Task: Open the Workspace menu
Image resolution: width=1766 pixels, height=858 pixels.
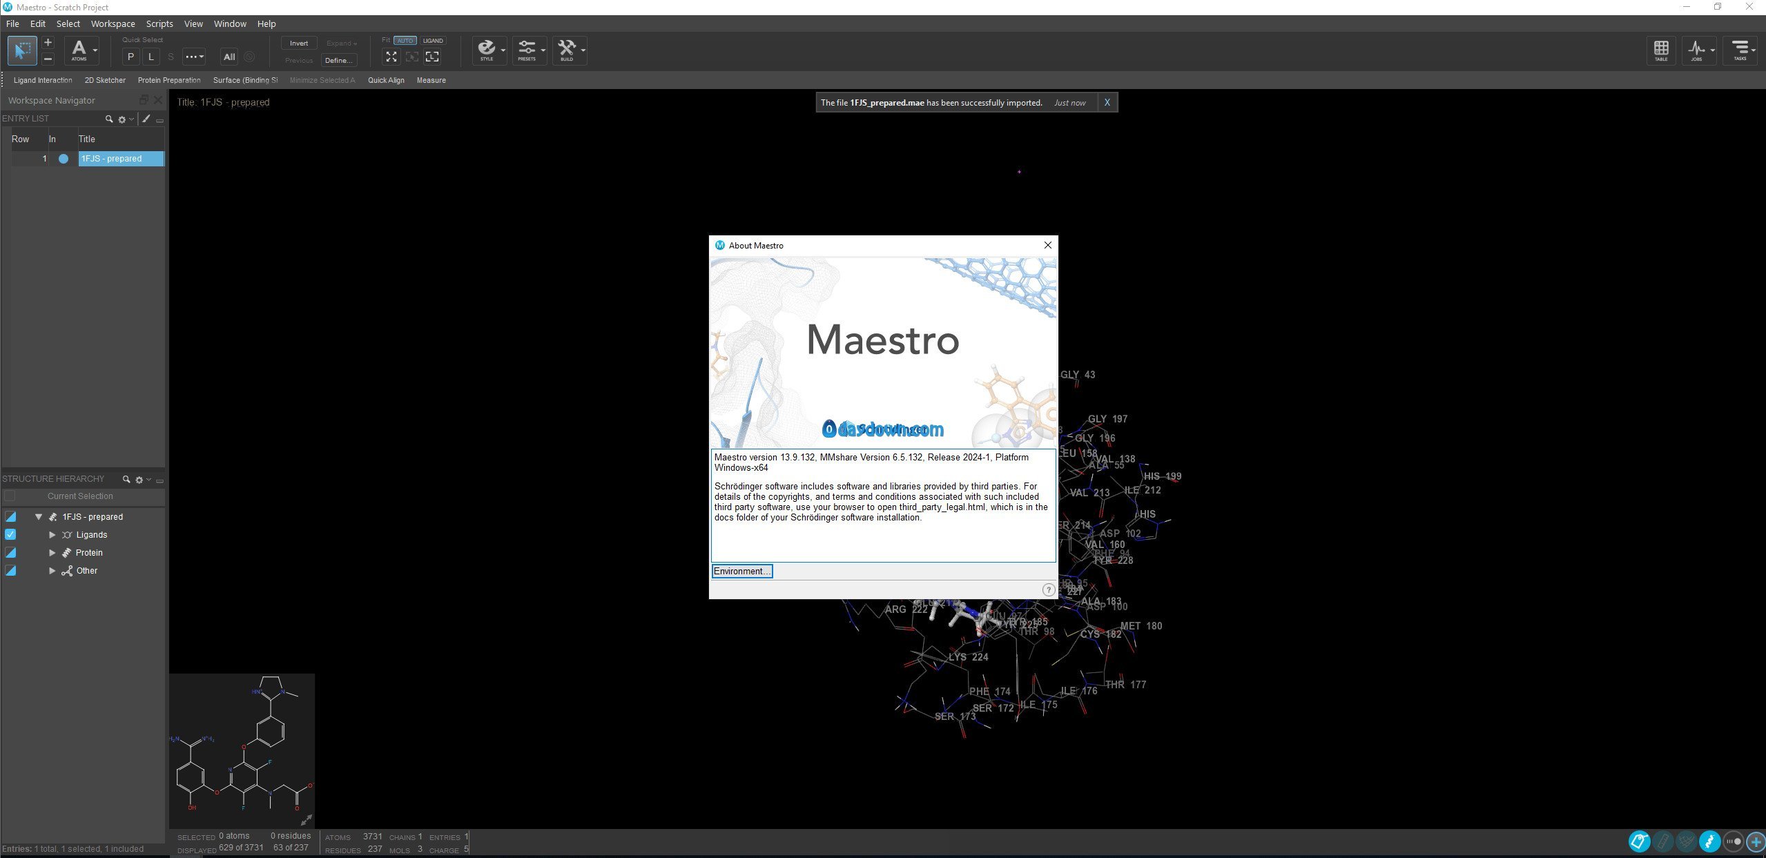Action: pyautogui.click(x=113, y=23)
